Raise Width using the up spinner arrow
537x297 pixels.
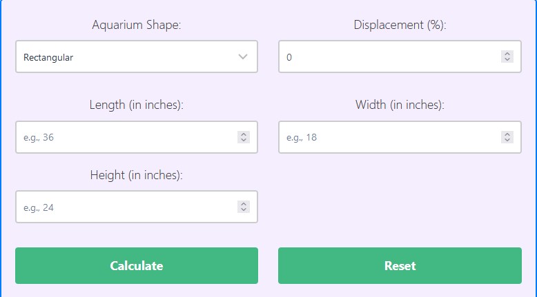click(x=507, y=134)
